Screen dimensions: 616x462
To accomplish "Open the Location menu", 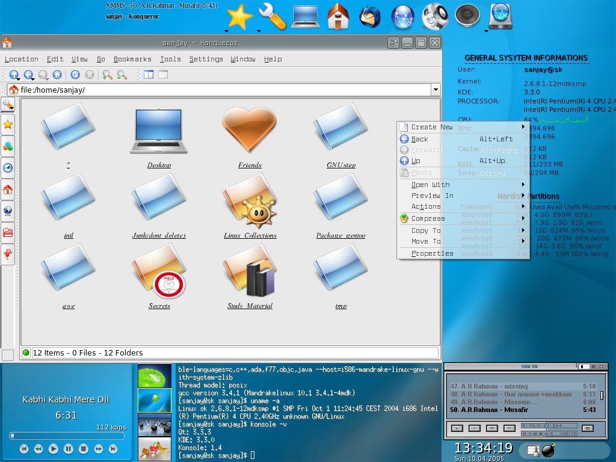I will (21, 60).
